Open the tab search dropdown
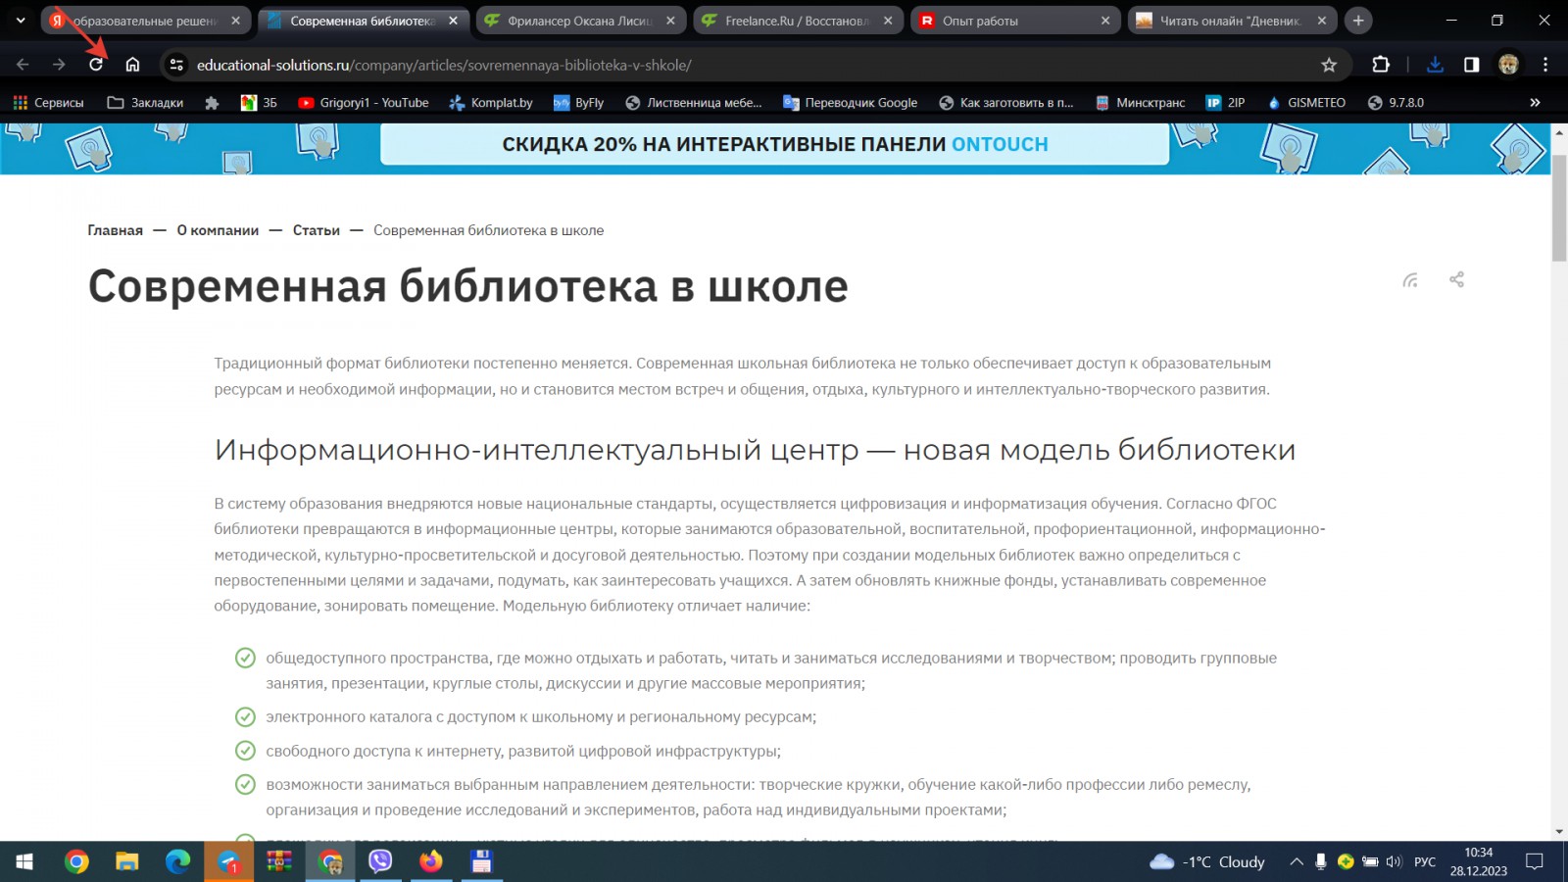Viewport: 1568px width, 882px height. point(21,21)
